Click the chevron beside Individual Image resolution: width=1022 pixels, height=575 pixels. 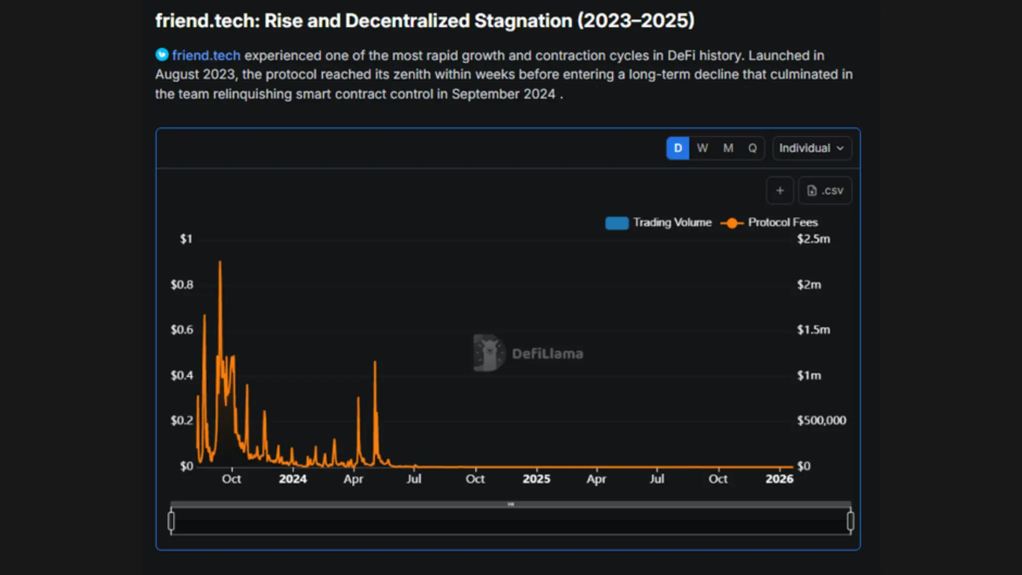coord(840,148)
